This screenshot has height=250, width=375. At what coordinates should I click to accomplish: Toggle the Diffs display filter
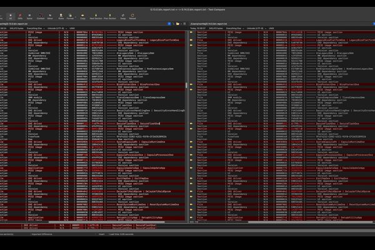tap(20, 16)
